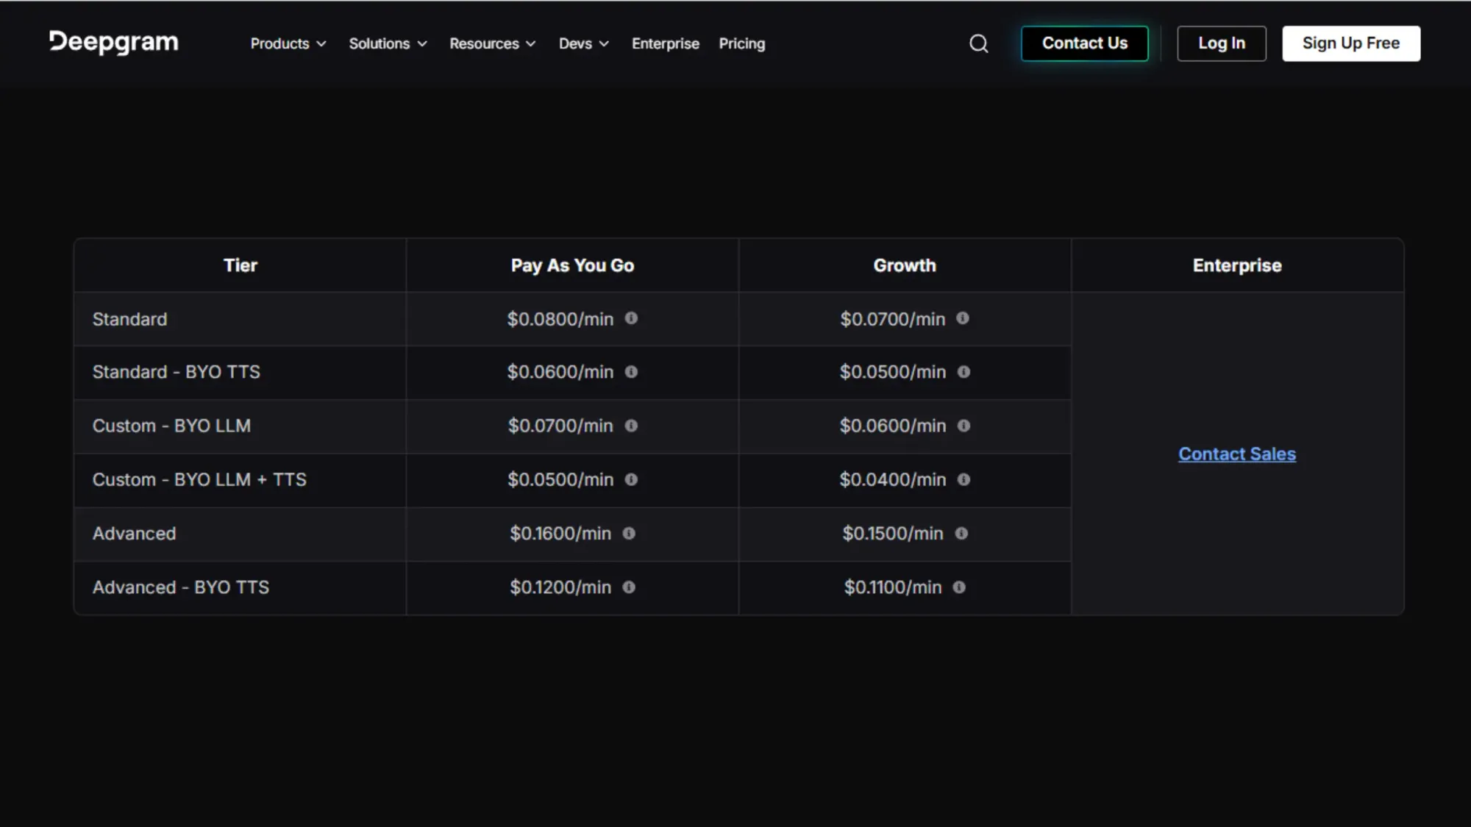Click the Sign Up Free button

pos(1350,43)
